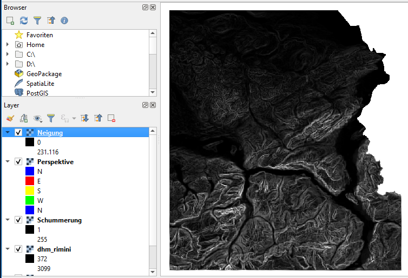Expand all layers in Layer panel
The width and height of the screenshot is (408, 278).
[x=84, y=118]
